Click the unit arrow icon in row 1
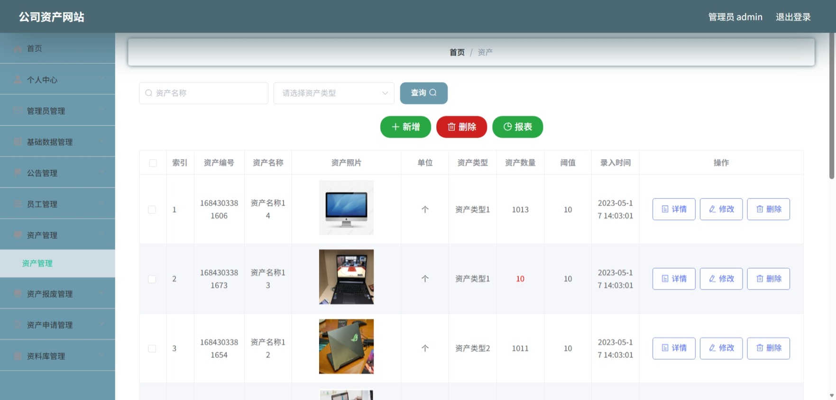Viewport: 836px width, 400px height. (x=425, y=209)
